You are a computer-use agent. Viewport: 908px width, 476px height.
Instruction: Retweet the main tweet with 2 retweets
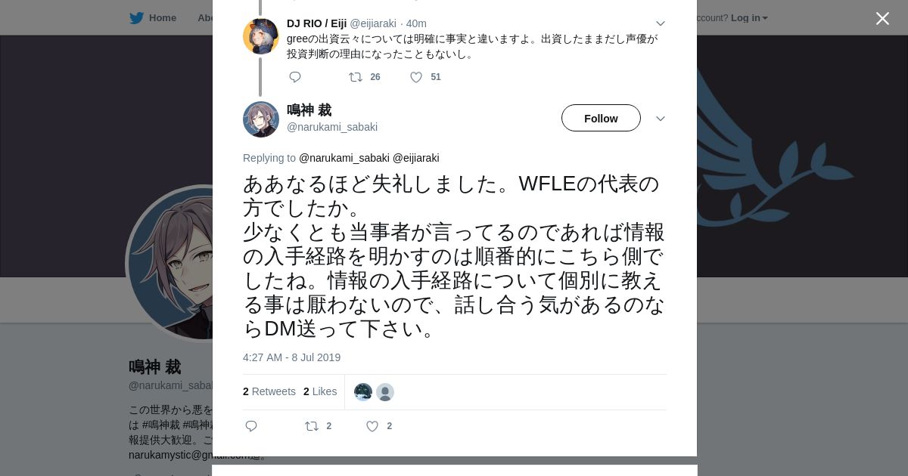pyautogui.click(x=311, y=426)
